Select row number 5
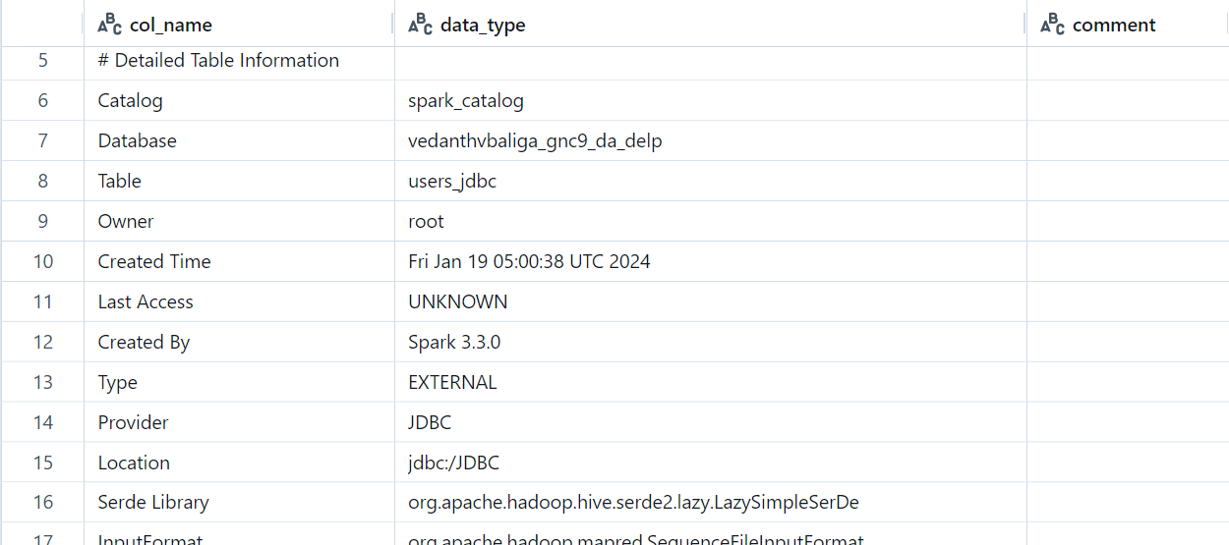 [42, 61]
